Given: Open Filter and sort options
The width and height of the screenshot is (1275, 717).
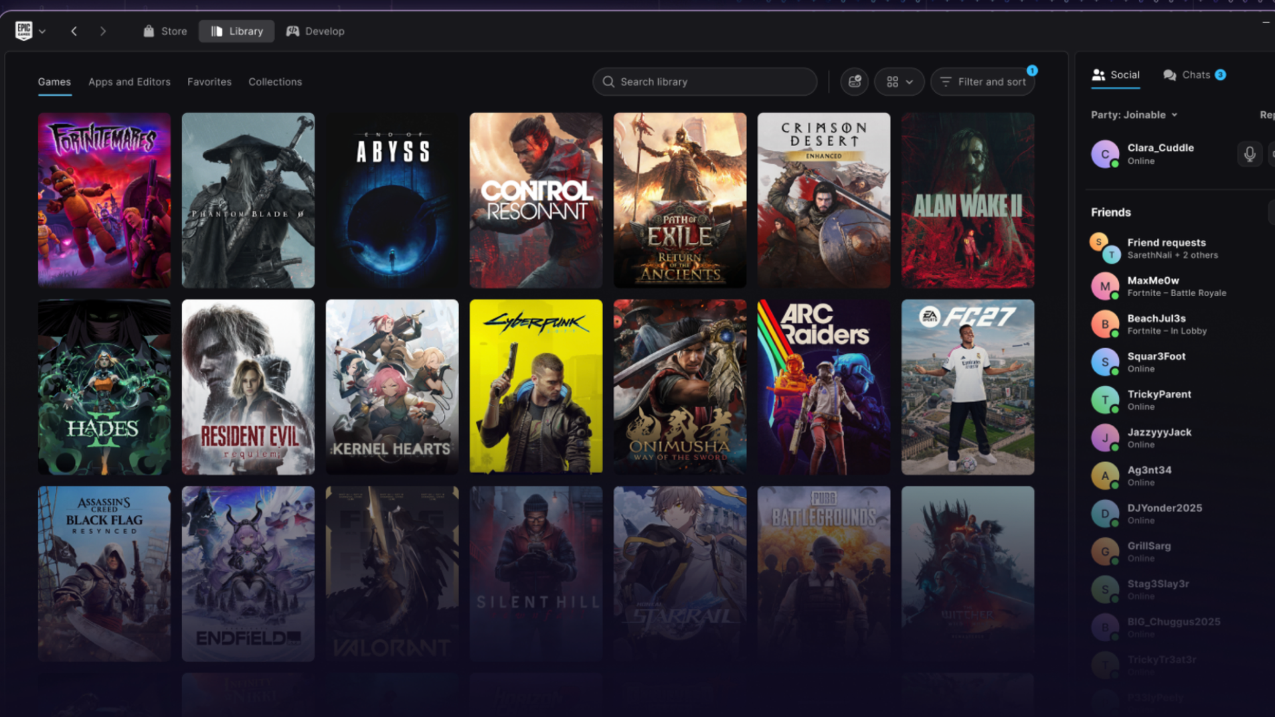Looking at the screenshot, I should click(x=983, y=82).
